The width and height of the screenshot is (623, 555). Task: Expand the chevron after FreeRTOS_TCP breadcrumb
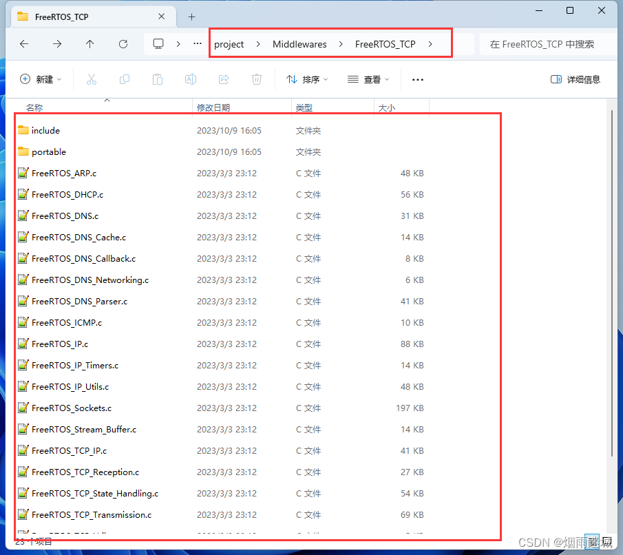tap(430, 44)
